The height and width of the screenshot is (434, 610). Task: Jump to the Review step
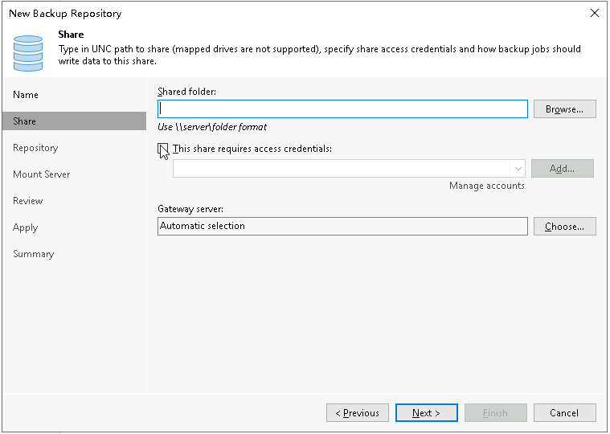pyautogui.click(x=28, y=201)
